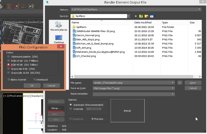Toggle the Sequence checkbox

pos(71,119)
